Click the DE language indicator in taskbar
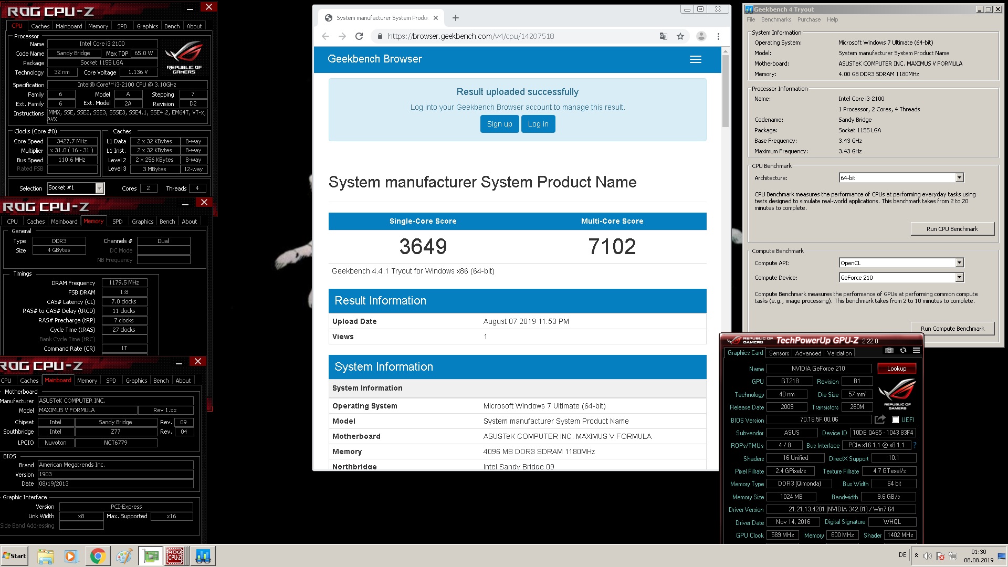 coord(902,555)
